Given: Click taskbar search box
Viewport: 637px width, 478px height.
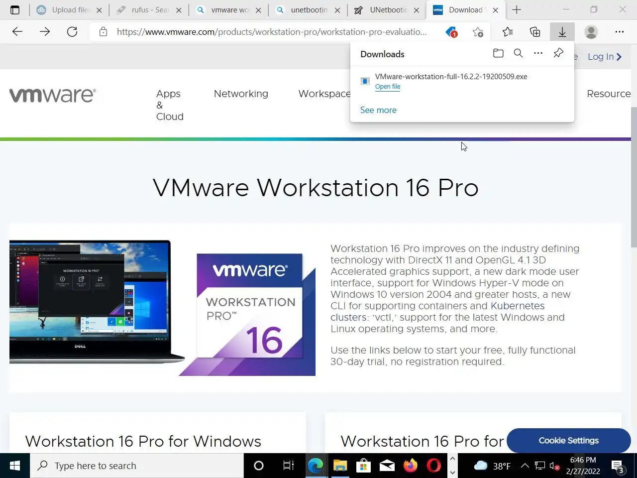Looking at the screenshot, I should click(137, 466).
